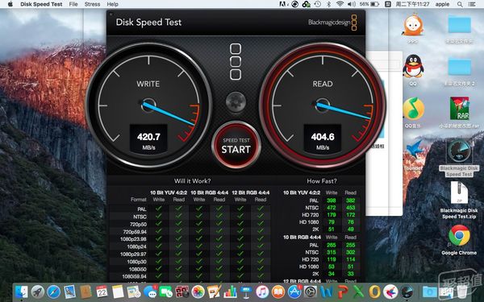Click the Time Machine status icon
The image size is (484, 302).
[317, 4]
